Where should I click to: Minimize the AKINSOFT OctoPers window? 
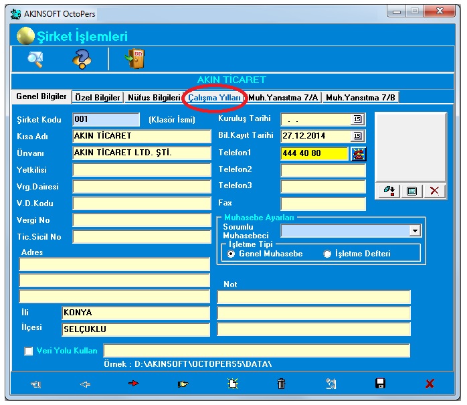tap(397, 11)
